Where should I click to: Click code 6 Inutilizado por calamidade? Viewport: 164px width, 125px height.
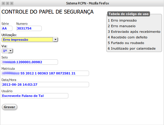[131, 48]
